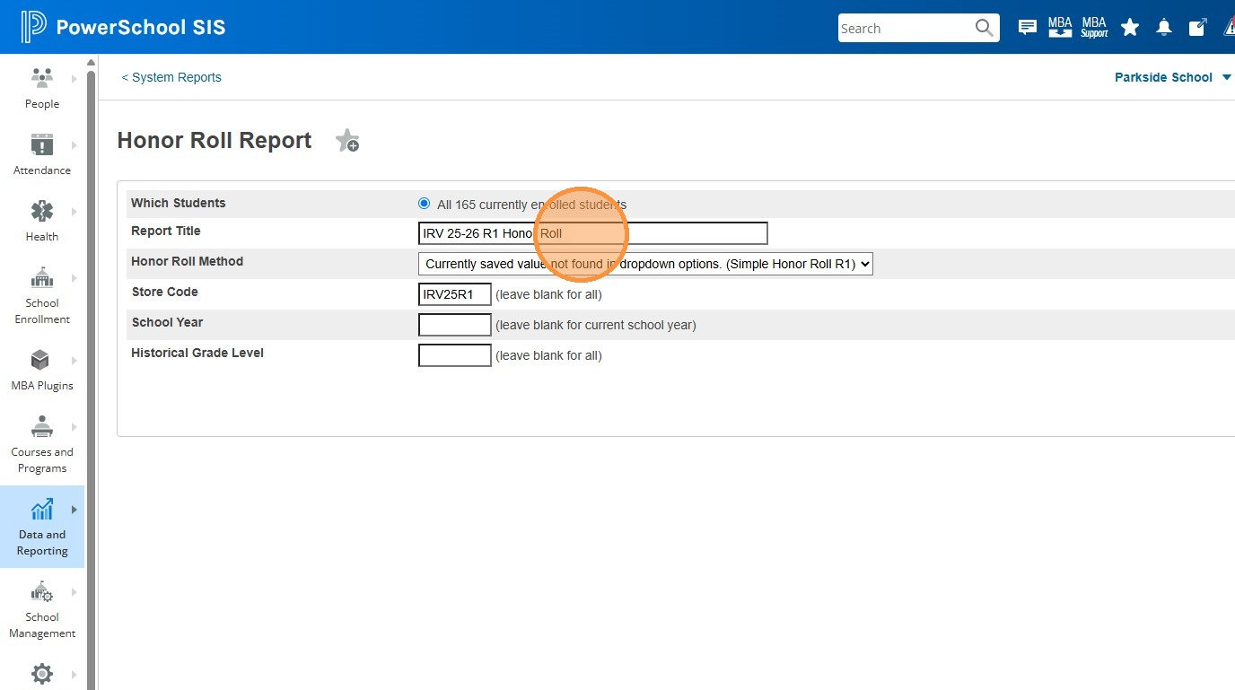The height and width of the screenshot is (690, 1235).
Task: Click the sidebar scroll up arrow
Action: point(91,62)
